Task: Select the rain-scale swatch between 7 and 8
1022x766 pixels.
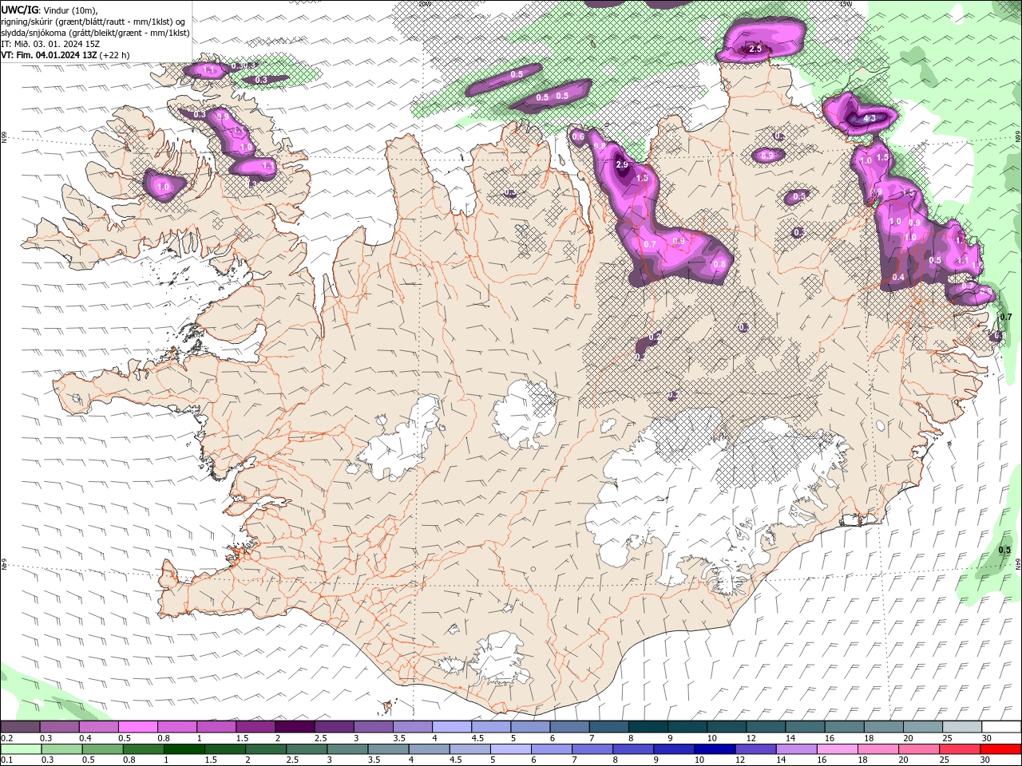Action: 593,748
